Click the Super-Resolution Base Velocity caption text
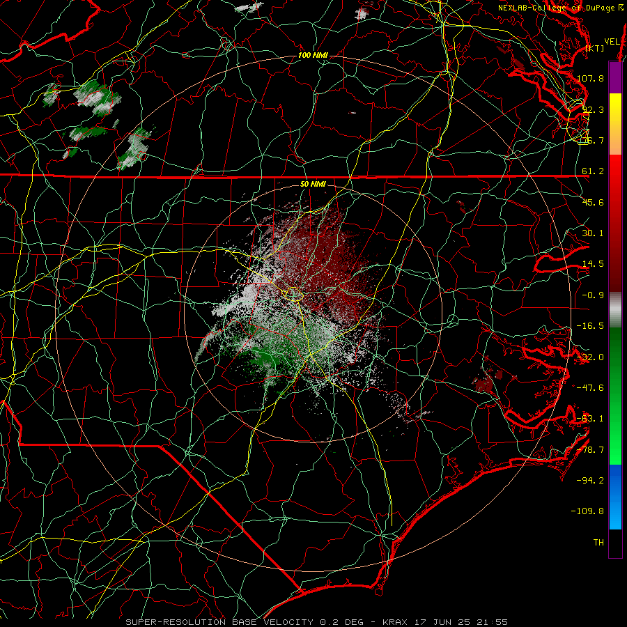Viewport: 627px width, 627px height. tap(317, 622)
